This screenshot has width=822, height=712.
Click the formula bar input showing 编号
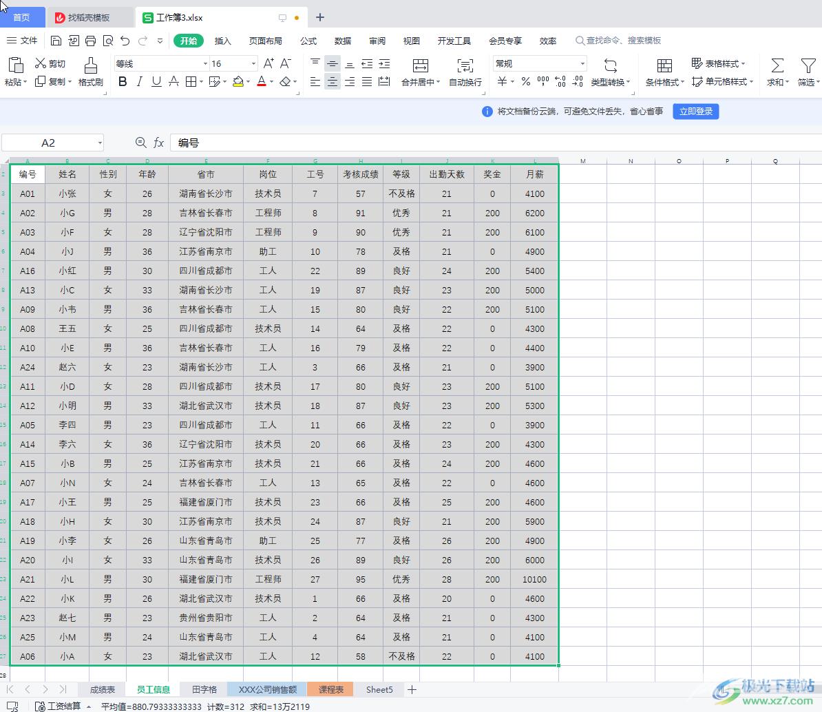(x=496, y=143)
